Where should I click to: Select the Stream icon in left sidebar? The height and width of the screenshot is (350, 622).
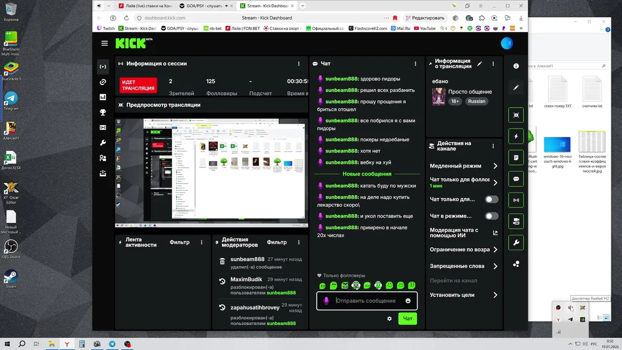(x=103, y=67)
